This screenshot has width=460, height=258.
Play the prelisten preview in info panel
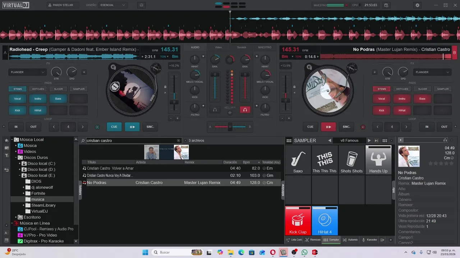pos(401,140)
